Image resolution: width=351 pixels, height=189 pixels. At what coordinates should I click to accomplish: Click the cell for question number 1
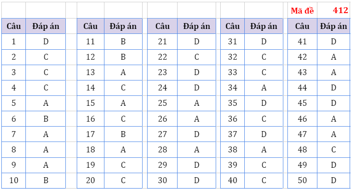(x=14, y=42)
